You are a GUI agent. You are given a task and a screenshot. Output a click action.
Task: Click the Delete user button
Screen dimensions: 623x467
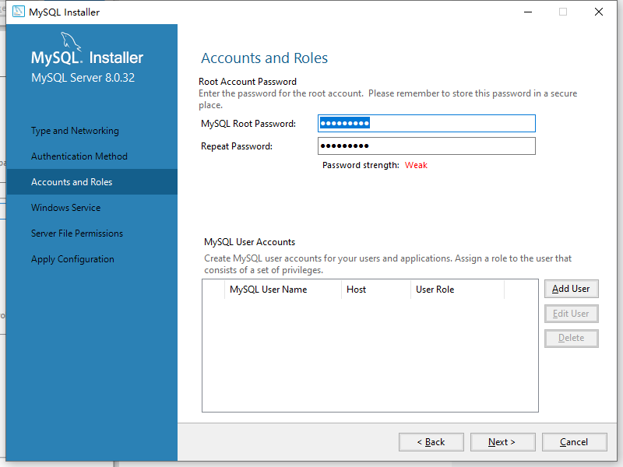572,339
